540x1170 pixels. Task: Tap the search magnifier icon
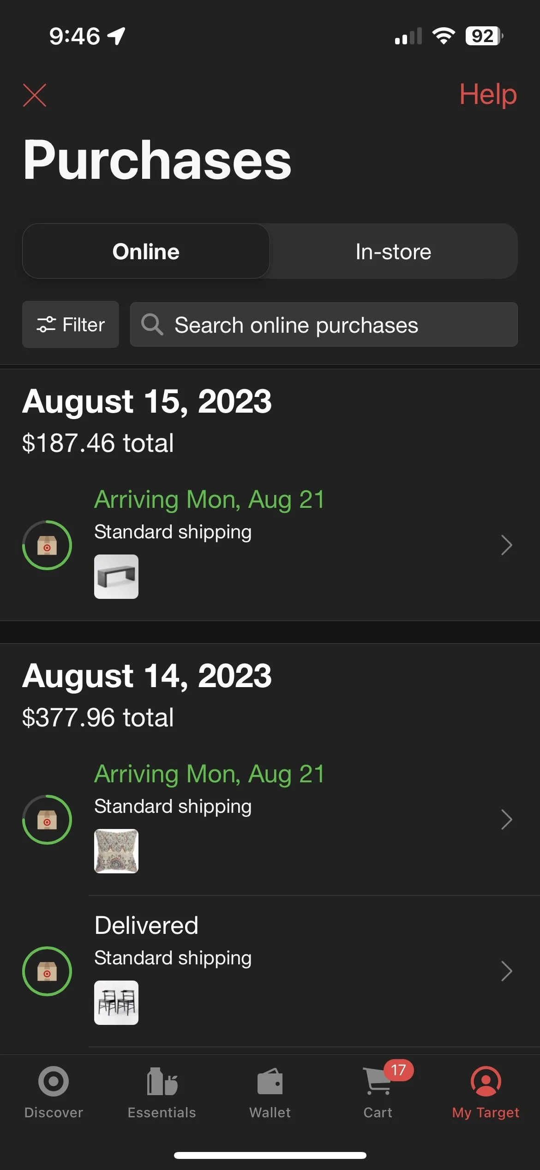152,324
